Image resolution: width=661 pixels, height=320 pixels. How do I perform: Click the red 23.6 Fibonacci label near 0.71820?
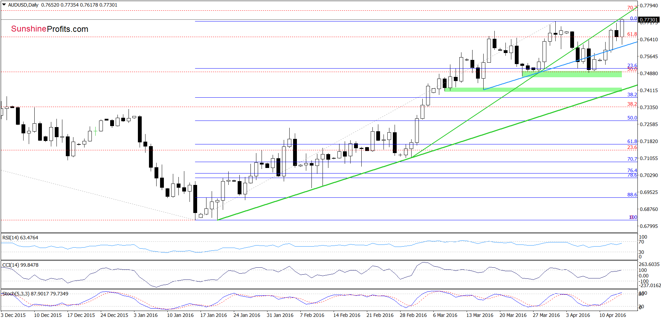coord(632,147)
